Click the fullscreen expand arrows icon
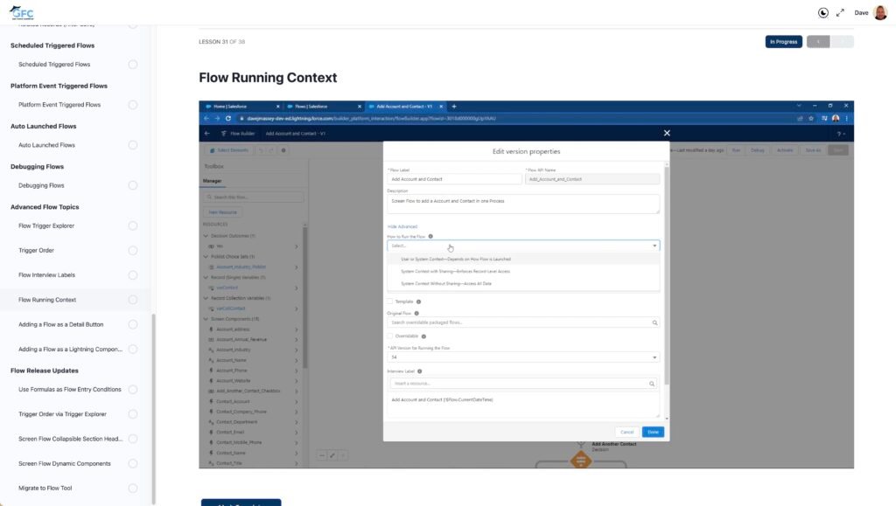Viewport: 896px width, 506px height. pyautogui.click(x=840, y=12)
